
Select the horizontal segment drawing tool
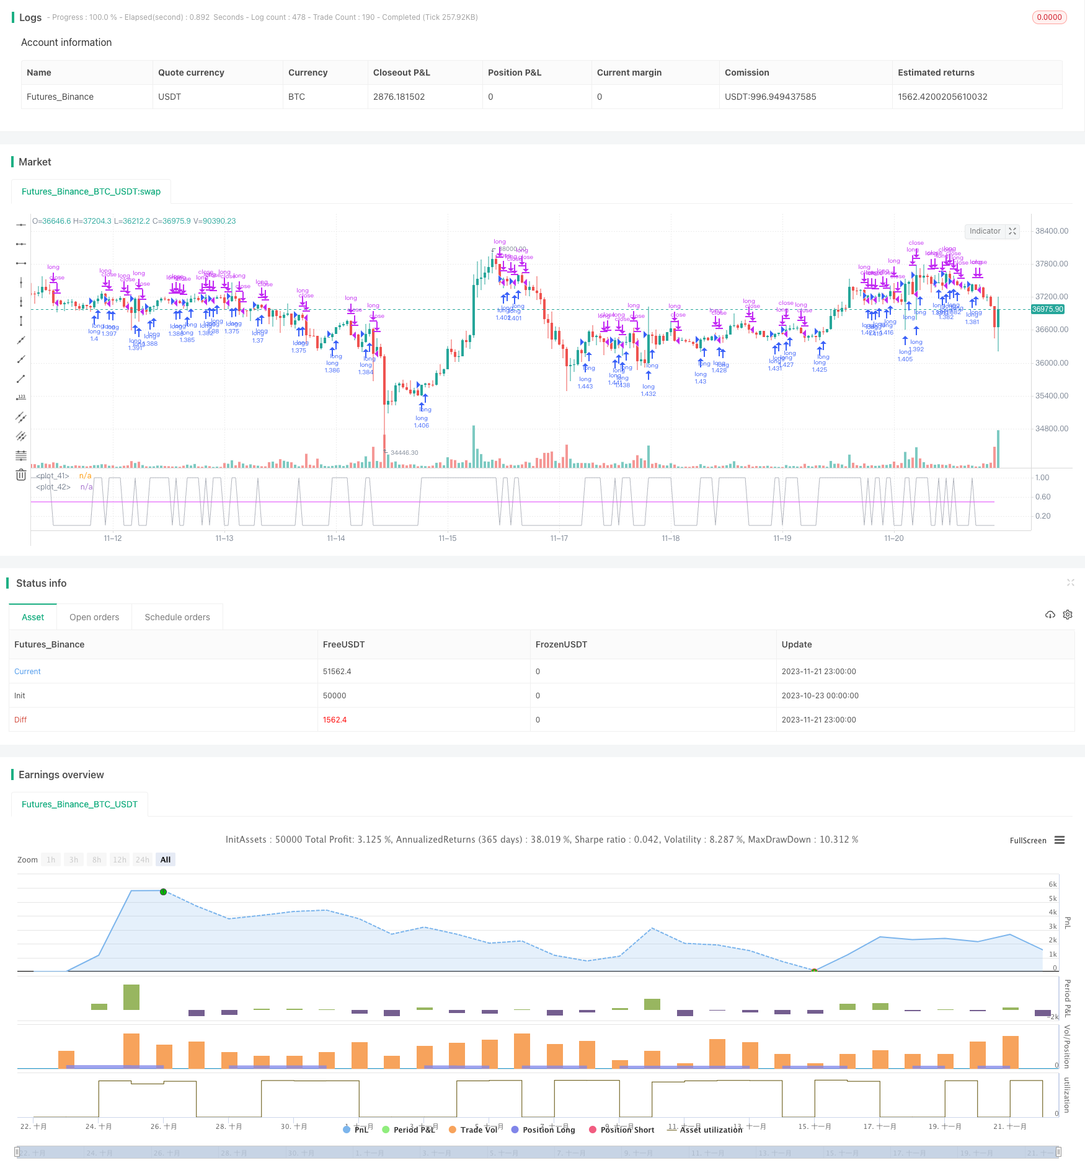(x=21, y=263)
